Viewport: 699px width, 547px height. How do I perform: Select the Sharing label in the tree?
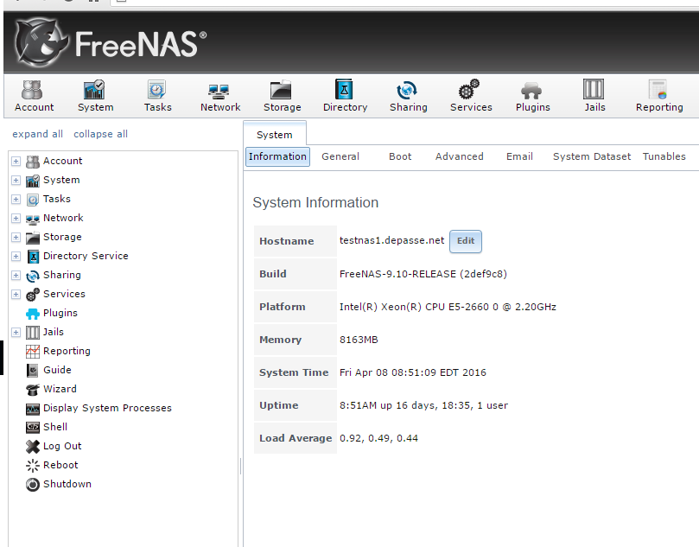[x=62, y=275]
